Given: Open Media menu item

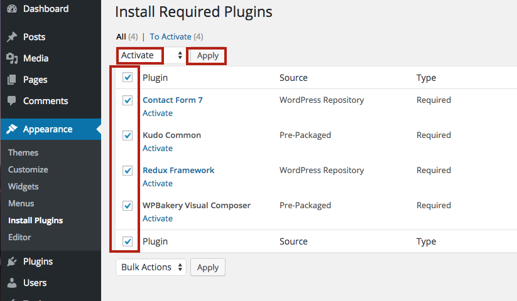Looking at the screenshot, I should coord(36,58).
